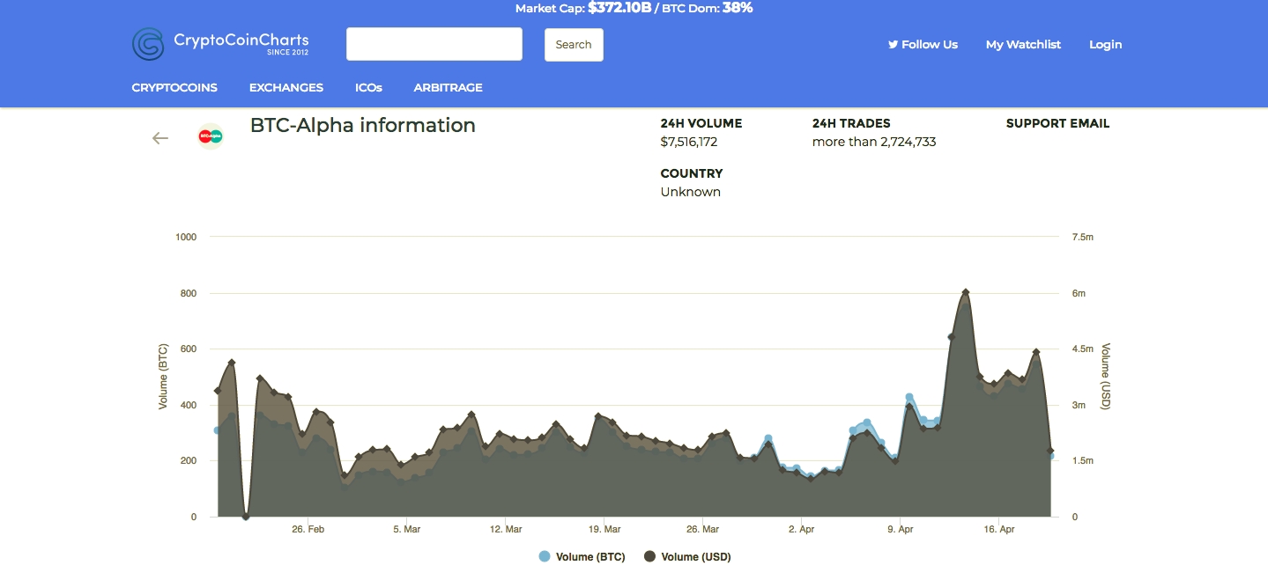Click the 24H VOLUME heading
Image resolution: width=1268 pixels, height=580 pixels.
pyautogui.click(x=701, y=123)
